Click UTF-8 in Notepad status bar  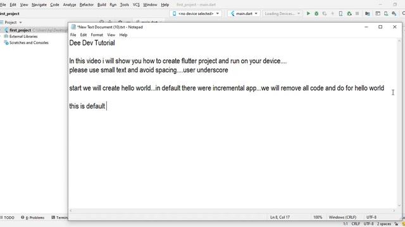[371, 217]
